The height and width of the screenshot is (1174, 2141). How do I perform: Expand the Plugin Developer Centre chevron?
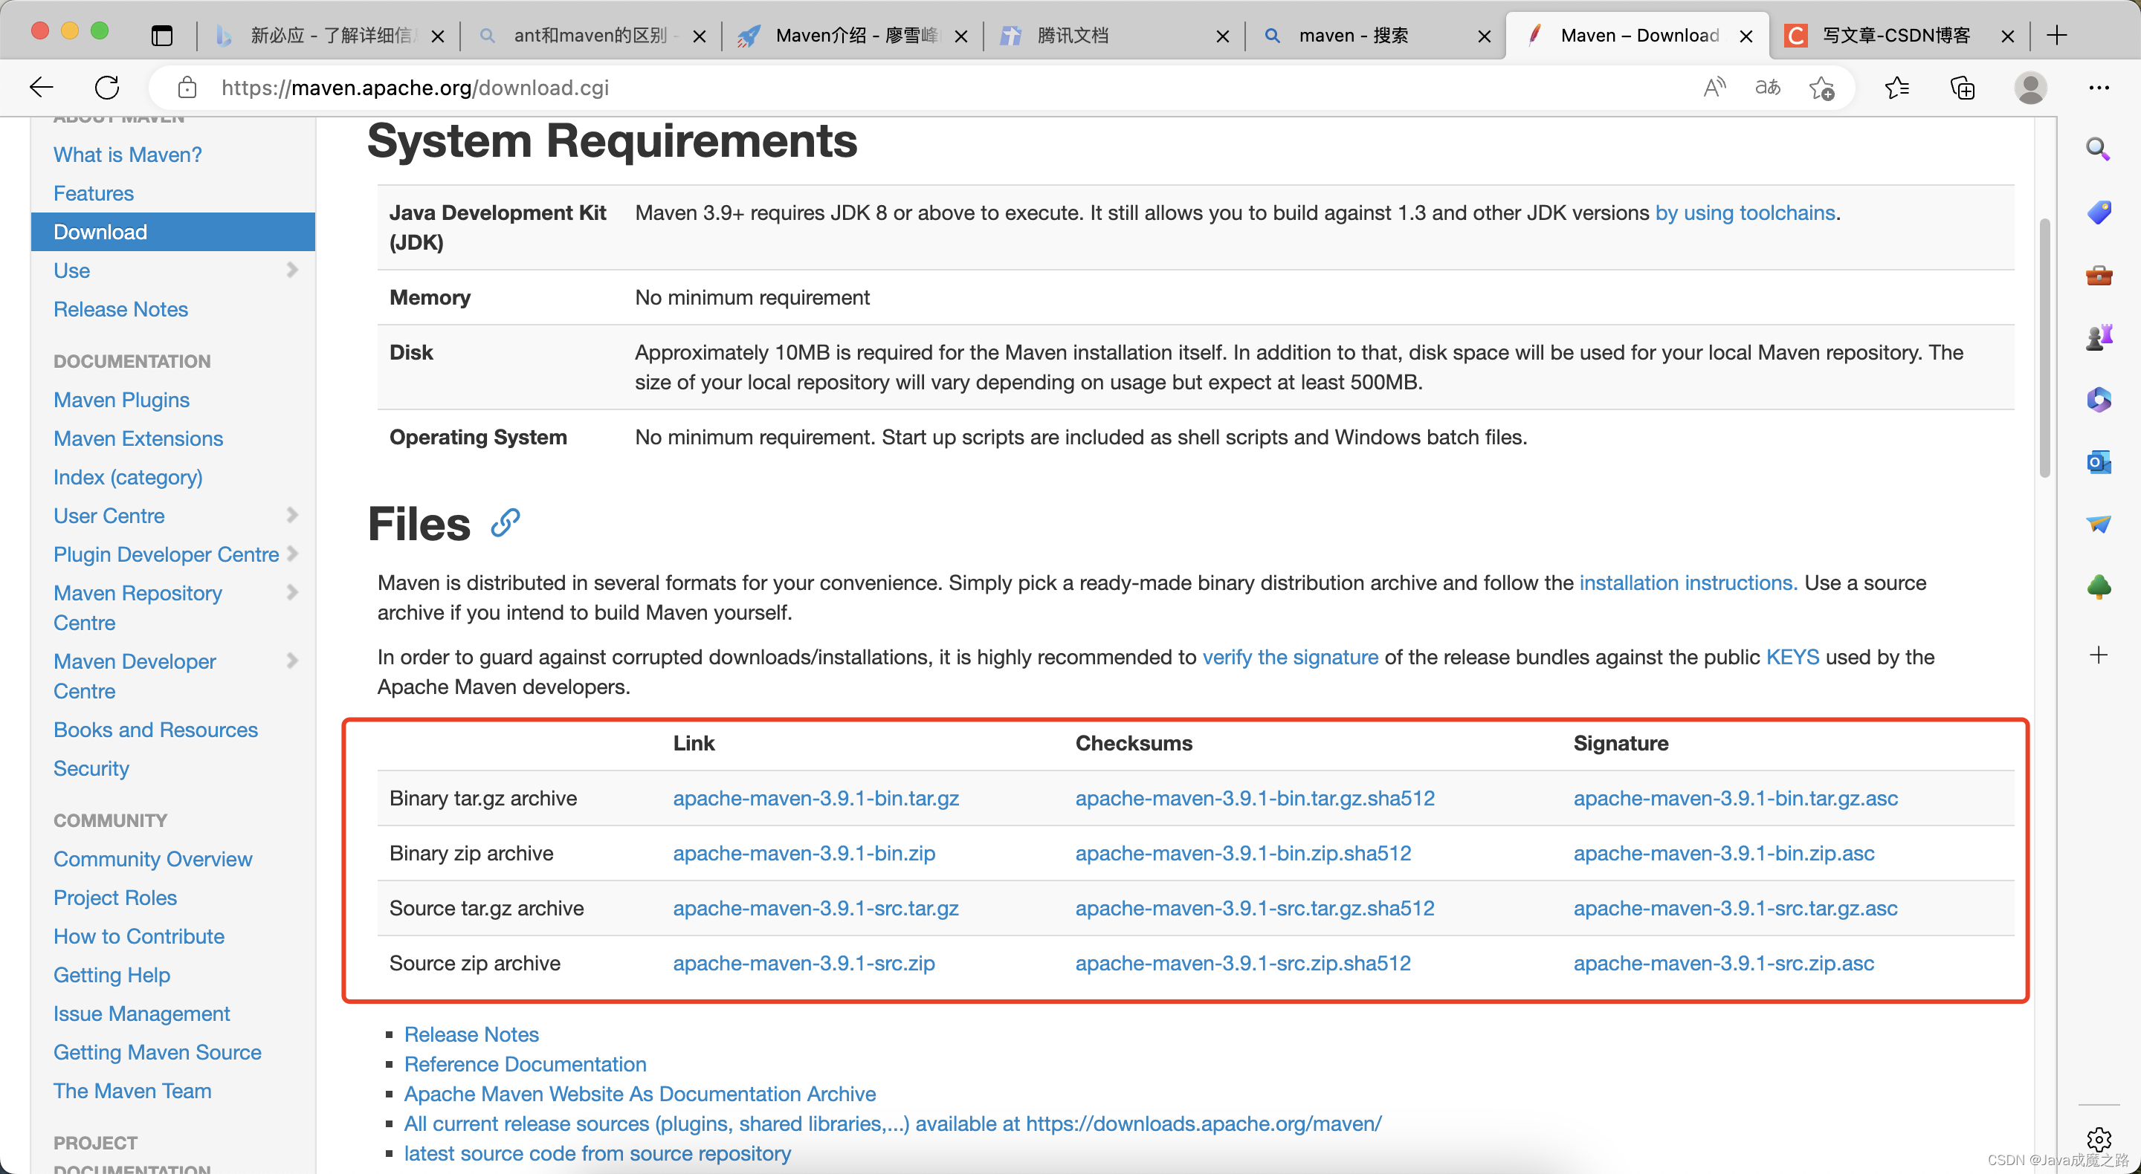[x=291, y=554]
